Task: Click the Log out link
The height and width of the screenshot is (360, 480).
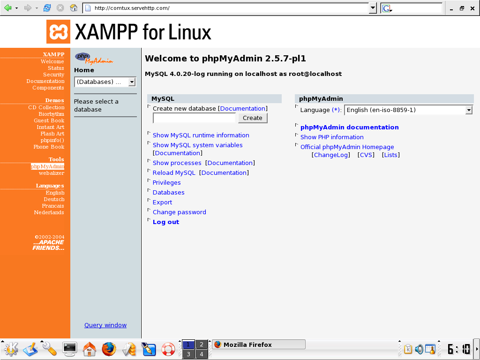Action: click(x=166, y=222)
